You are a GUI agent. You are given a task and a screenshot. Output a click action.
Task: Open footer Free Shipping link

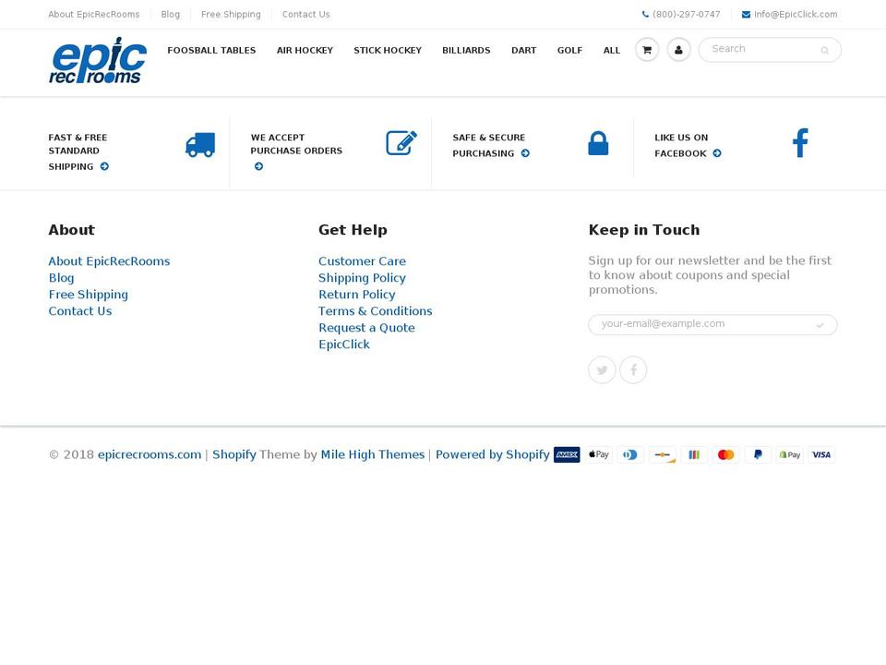(x=89, y=295)
